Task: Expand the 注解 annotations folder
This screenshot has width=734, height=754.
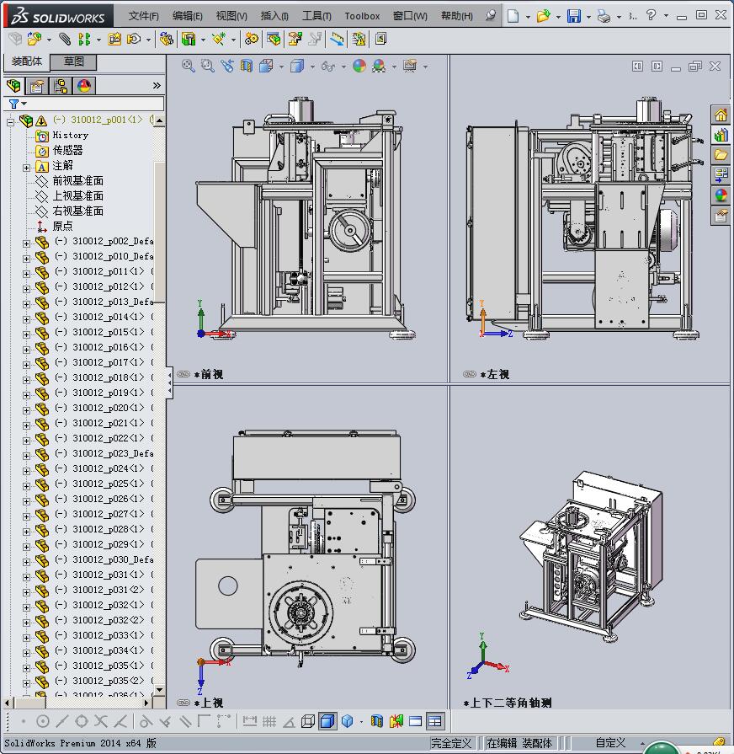Action: tap(27, 167)
